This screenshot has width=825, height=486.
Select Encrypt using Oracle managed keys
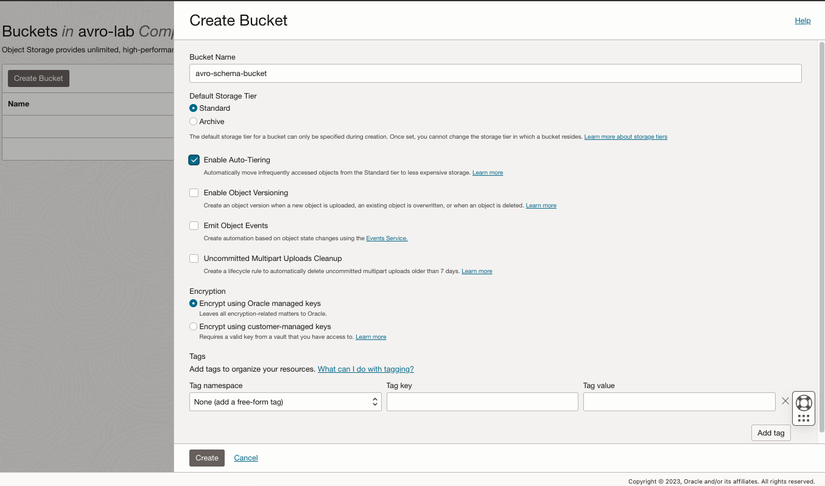coord(194,304)
